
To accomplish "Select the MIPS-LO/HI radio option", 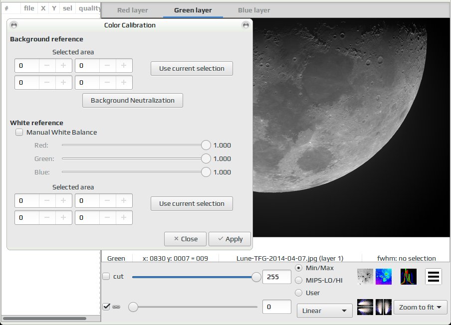I will tap(298, 280).
